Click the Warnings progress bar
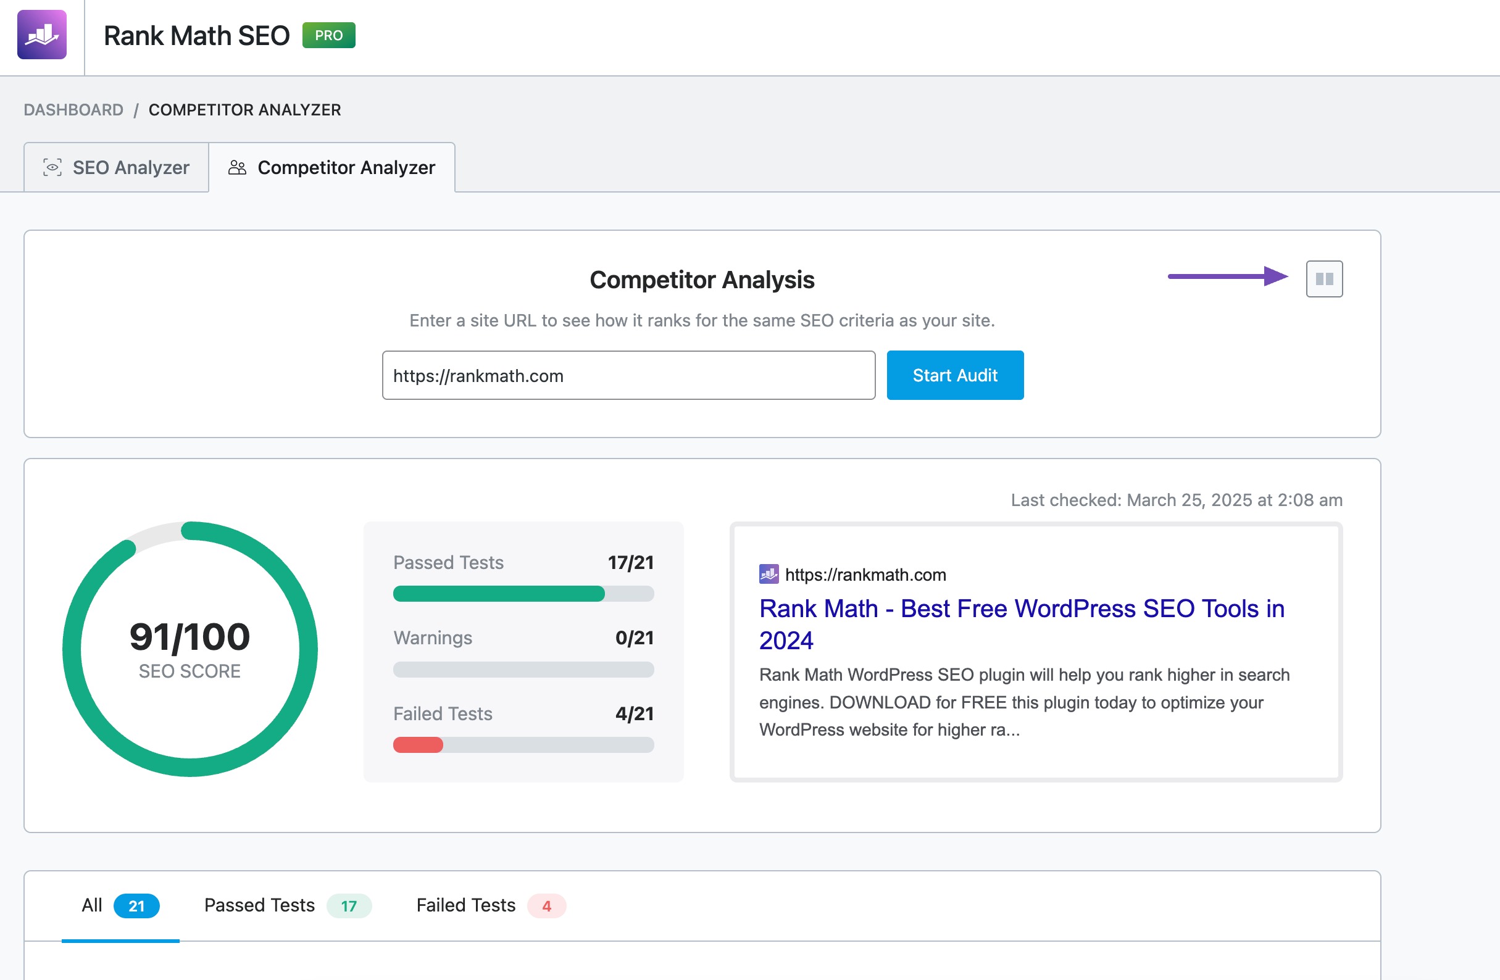This screenshot has width=1500, height=980. [523, 670]
